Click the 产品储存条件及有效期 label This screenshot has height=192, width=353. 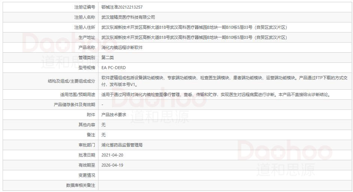(x=74, y=105)
